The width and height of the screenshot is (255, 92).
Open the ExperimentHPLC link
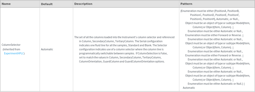pyautogui.click(x=14, y=53)
